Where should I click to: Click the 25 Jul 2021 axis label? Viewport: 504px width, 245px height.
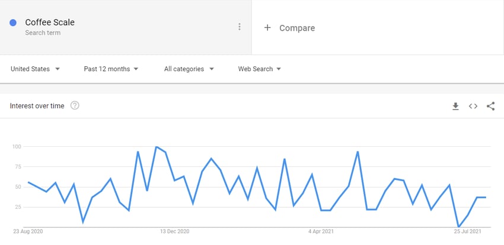click(467, 231)
